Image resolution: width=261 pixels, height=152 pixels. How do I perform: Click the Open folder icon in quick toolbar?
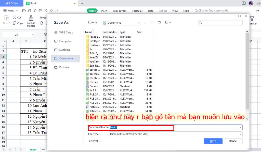pyautogui.click(x=24, y=11)
